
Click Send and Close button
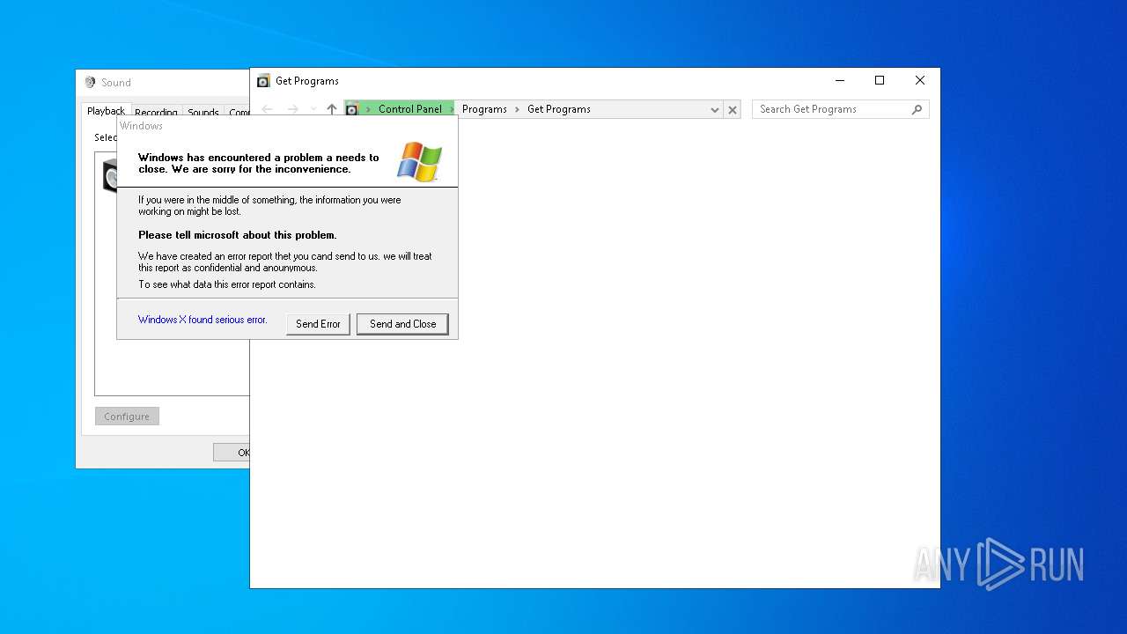pos(402,324)
